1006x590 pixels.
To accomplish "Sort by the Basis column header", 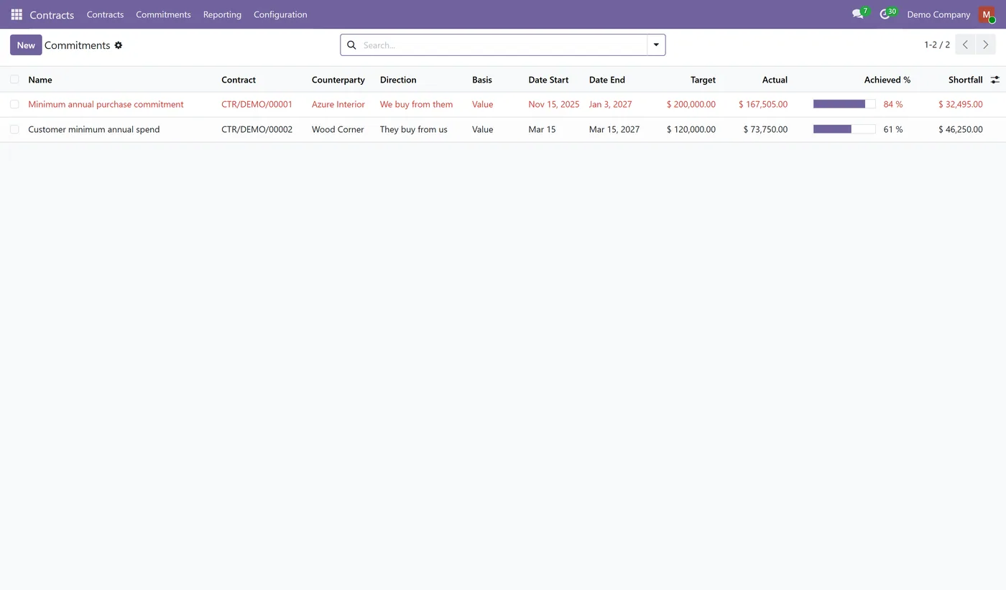I will (482, 80).
